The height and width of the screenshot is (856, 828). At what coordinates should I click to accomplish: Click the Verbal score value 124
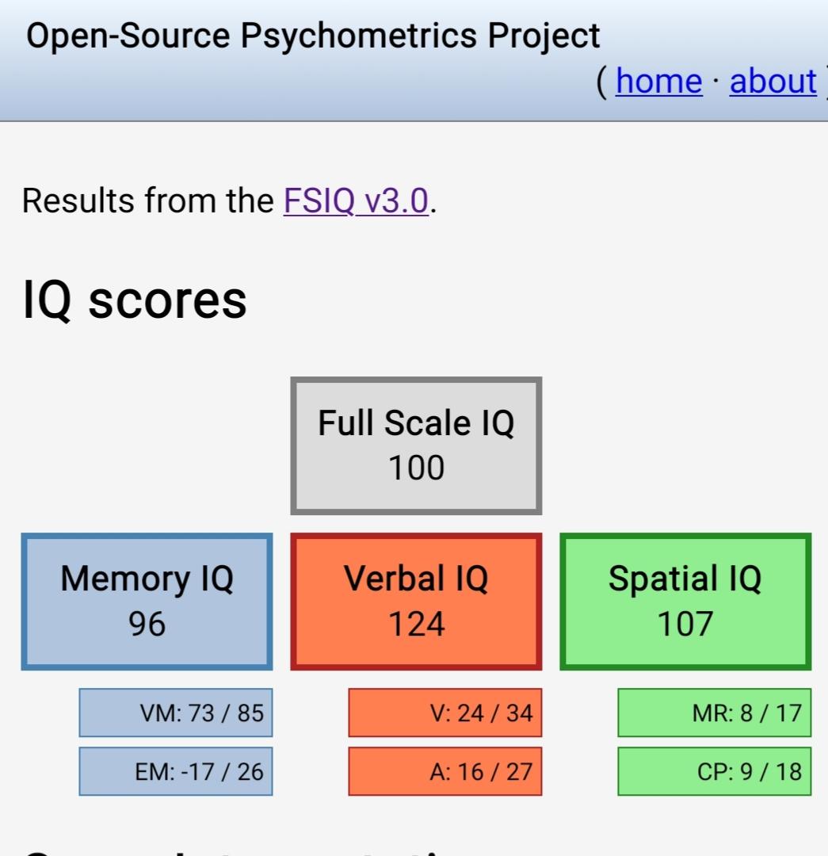[x=416, y=624]
